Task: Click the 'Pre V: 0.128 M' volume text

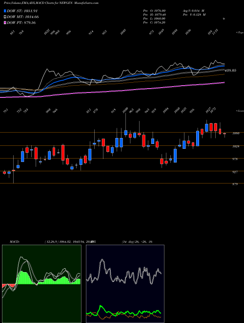Action: pos(194,15)
